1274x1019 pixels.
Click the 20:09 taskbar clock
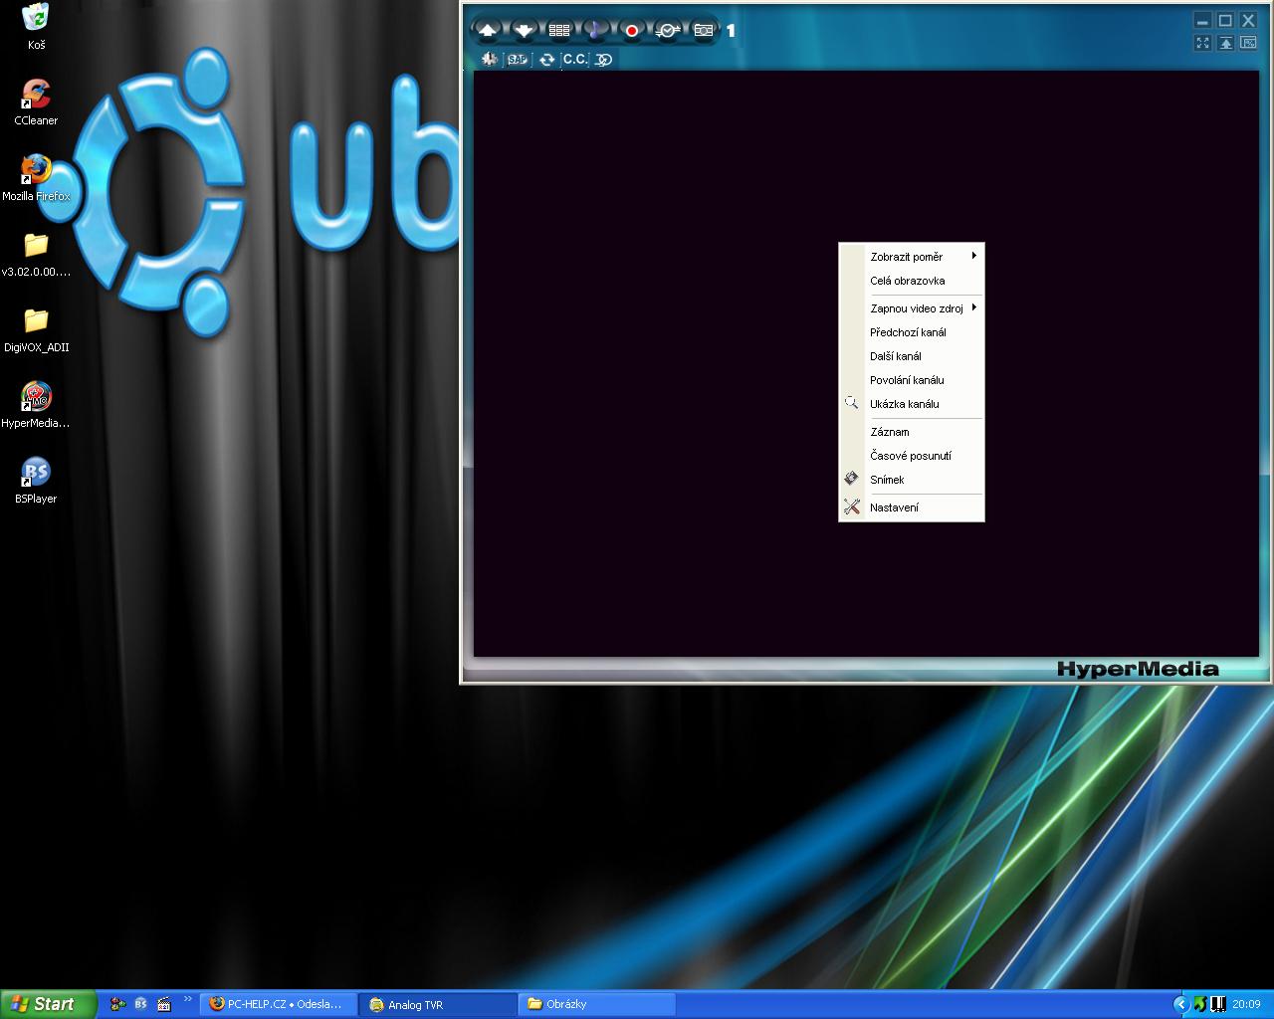pos(1246,1004)
